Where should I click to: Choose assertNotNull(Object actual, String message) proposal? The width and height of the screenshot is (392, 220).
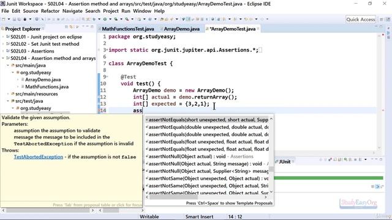tap(207, 164)
